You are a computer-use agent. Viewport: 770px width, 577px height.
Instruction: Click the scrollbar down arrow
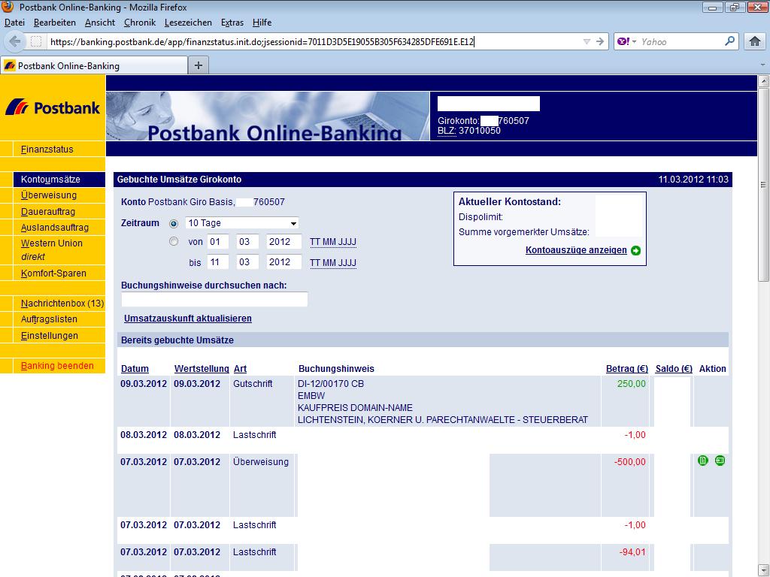click(x=763, y=570)
